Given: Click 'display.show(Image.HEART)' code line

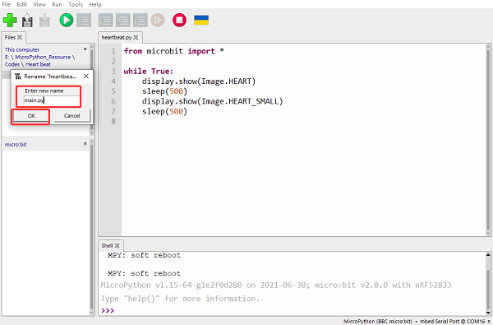Looking at the screenshot, I should point(198,81).
